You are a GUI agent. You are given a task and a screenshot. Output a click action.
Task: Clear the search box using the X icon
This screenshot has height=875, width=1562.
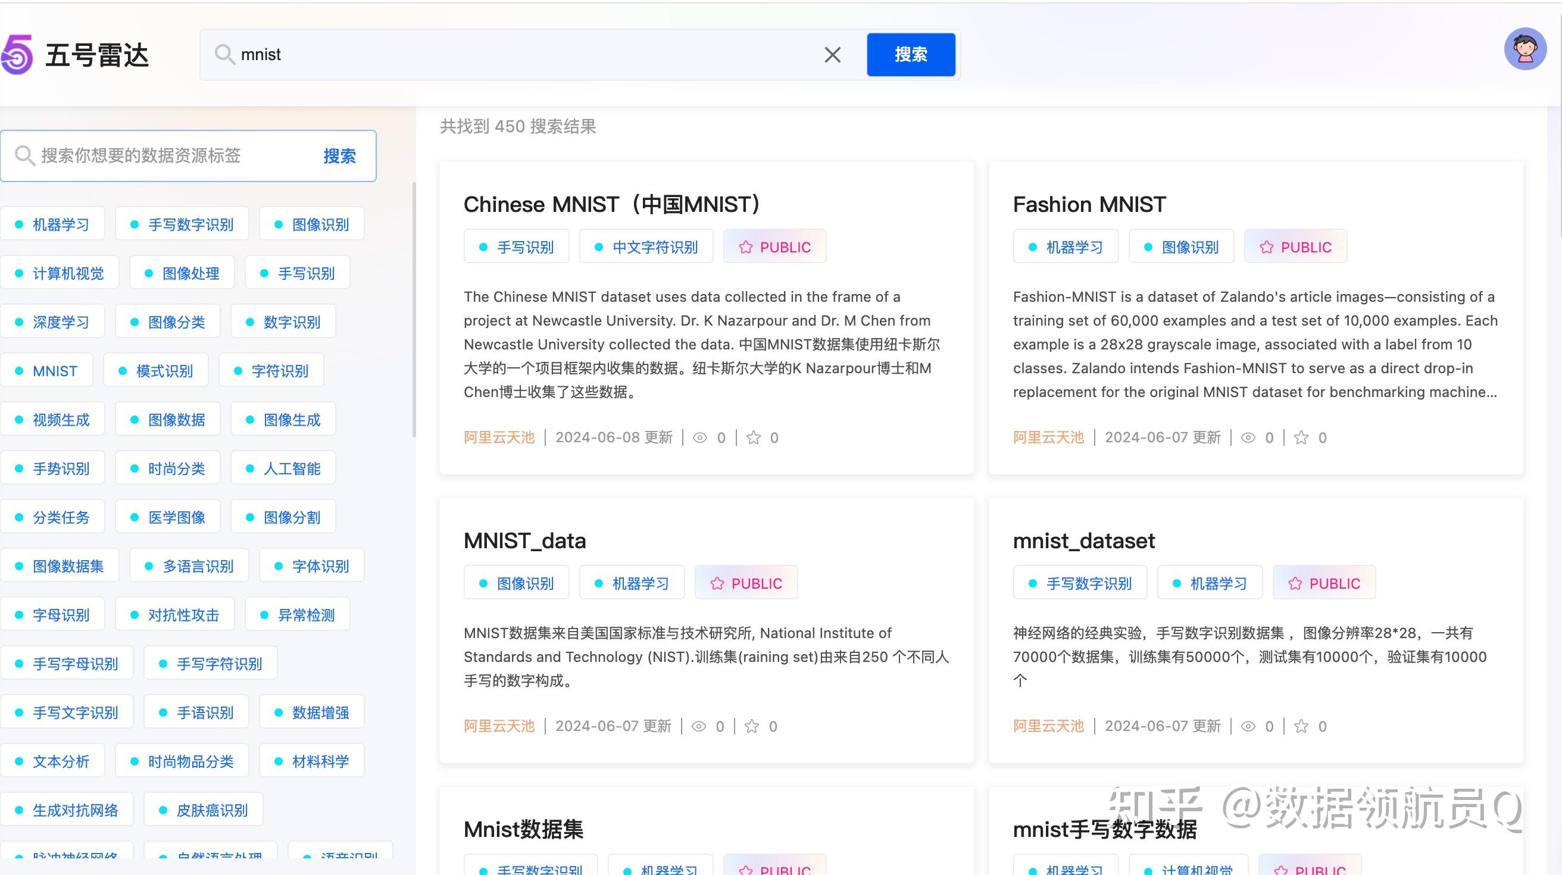[x=832, y=55]
